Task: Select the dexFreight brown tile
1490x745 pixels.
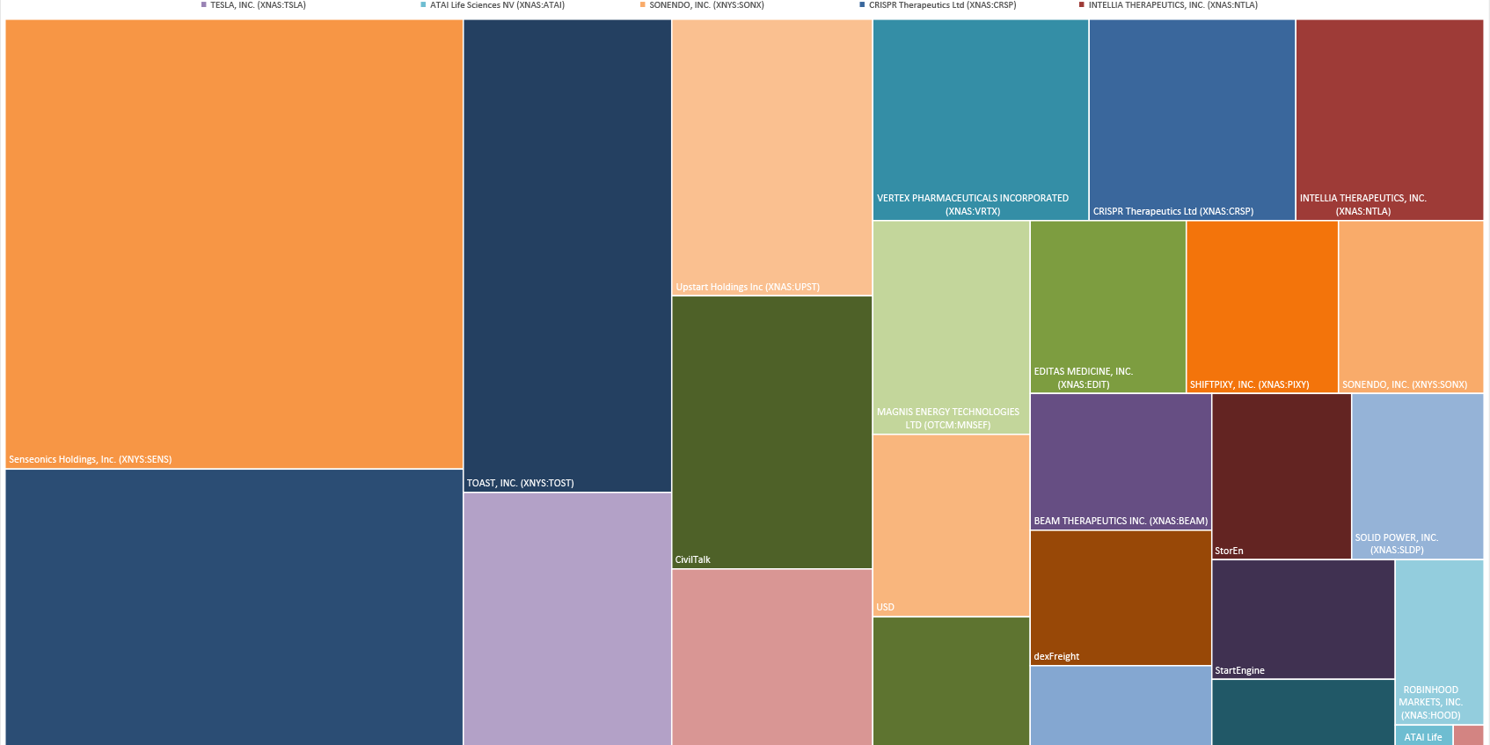Action: point(1120,597)
